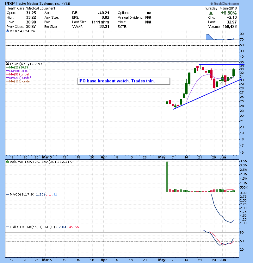Click the High value 33.22
Viewport: 253px width, 263px height.
click(x=31, y=17)
